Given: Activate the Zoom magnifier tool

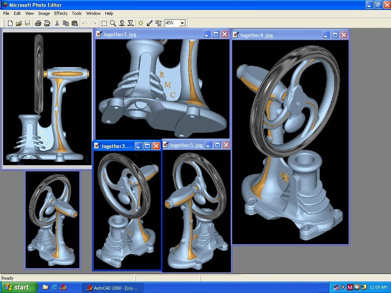Looking at the screenshot, I should click(x=113, y=23).
